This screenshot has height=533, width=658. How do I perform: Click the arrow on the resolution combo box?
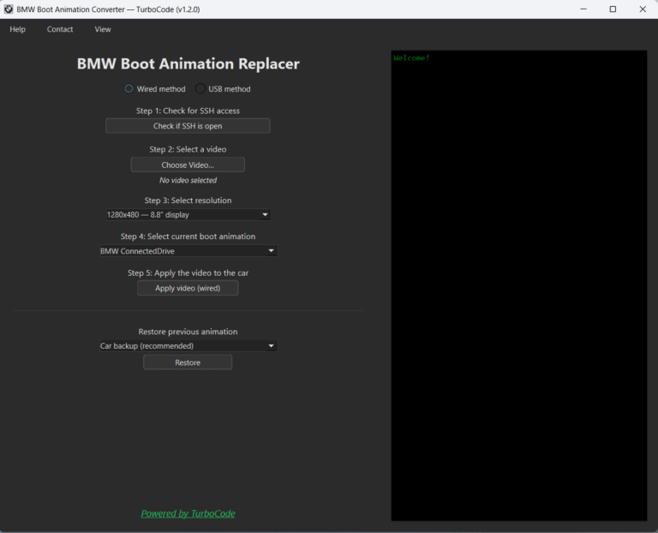[265, 215]
